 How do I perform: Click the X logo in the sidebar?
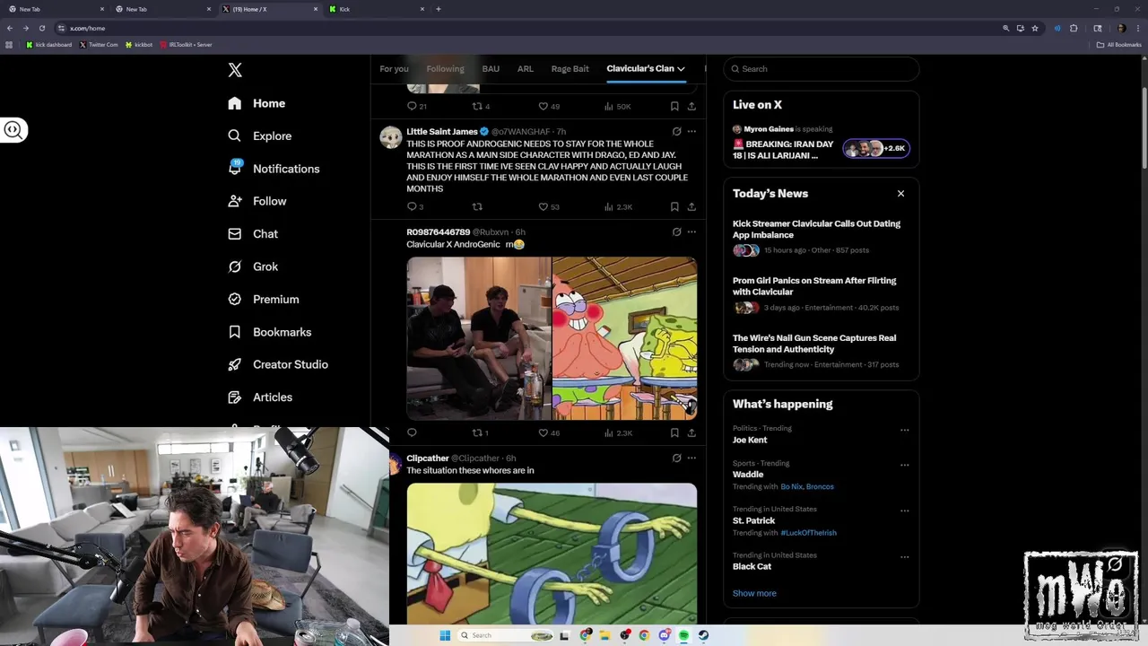[235, 70]
